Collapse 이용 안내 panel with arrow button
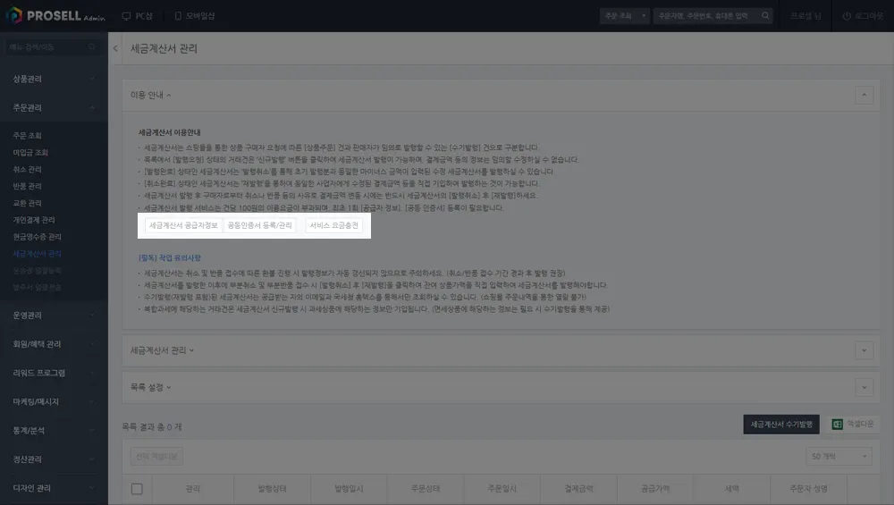 click(864, 95)
